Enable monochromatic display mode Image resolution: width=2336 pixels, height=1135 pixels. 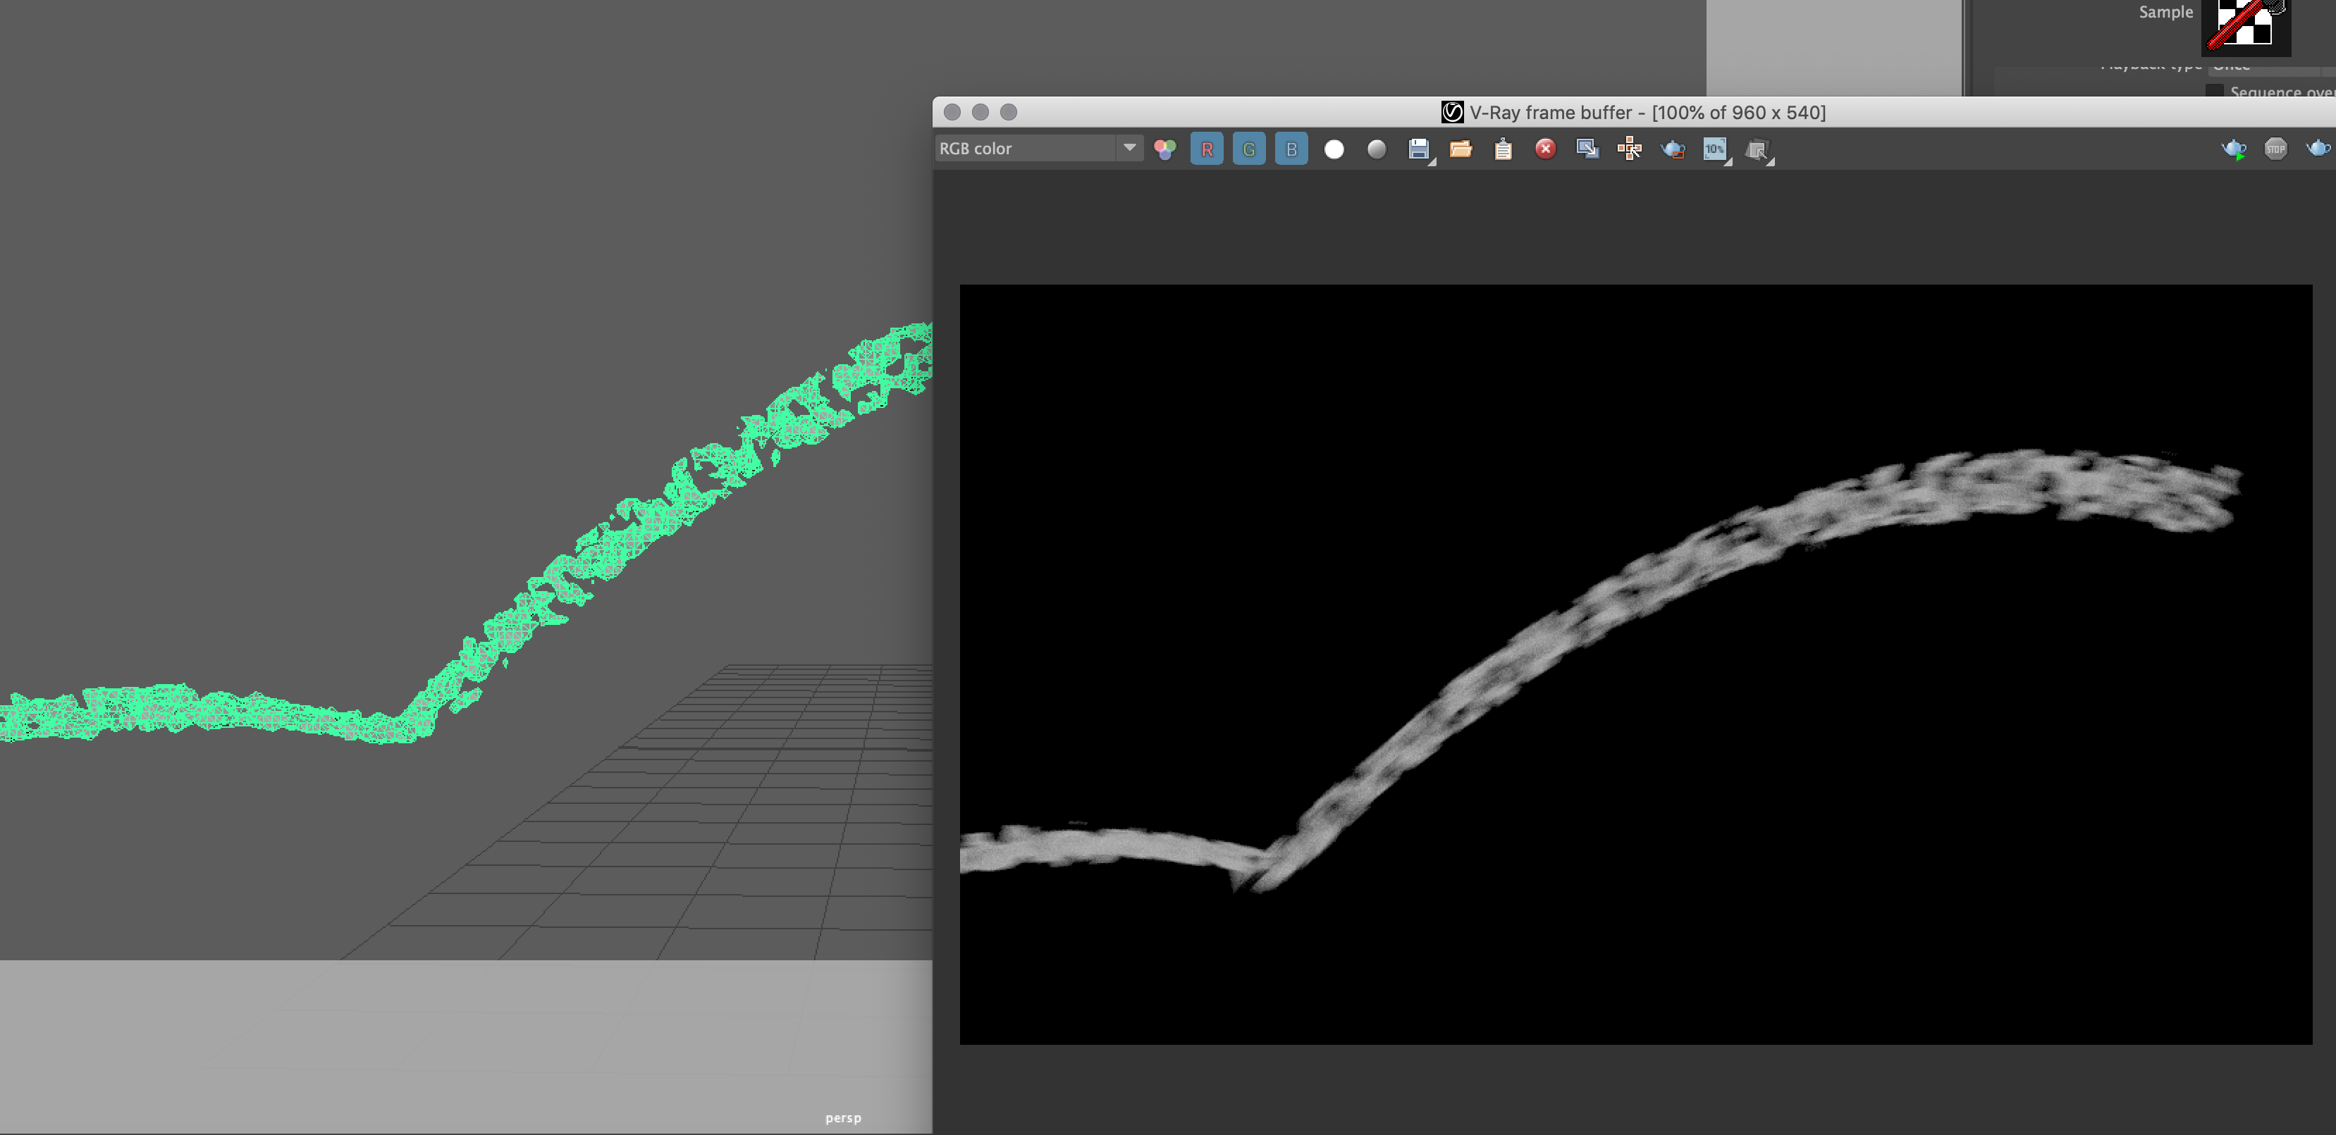click(x=1376, y=149)
